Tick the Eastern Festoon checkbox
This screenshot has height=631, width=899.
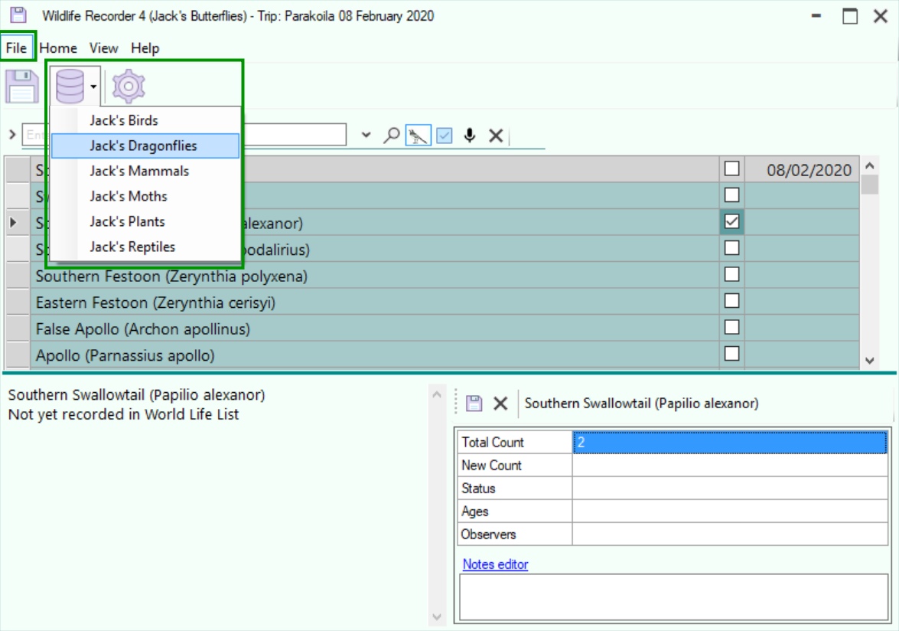click(731, 301)
